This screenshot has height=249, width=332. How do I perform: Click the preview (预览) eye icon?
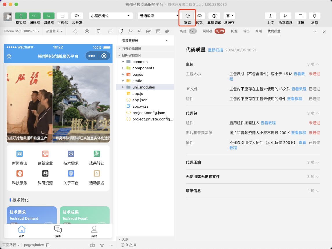199,16
